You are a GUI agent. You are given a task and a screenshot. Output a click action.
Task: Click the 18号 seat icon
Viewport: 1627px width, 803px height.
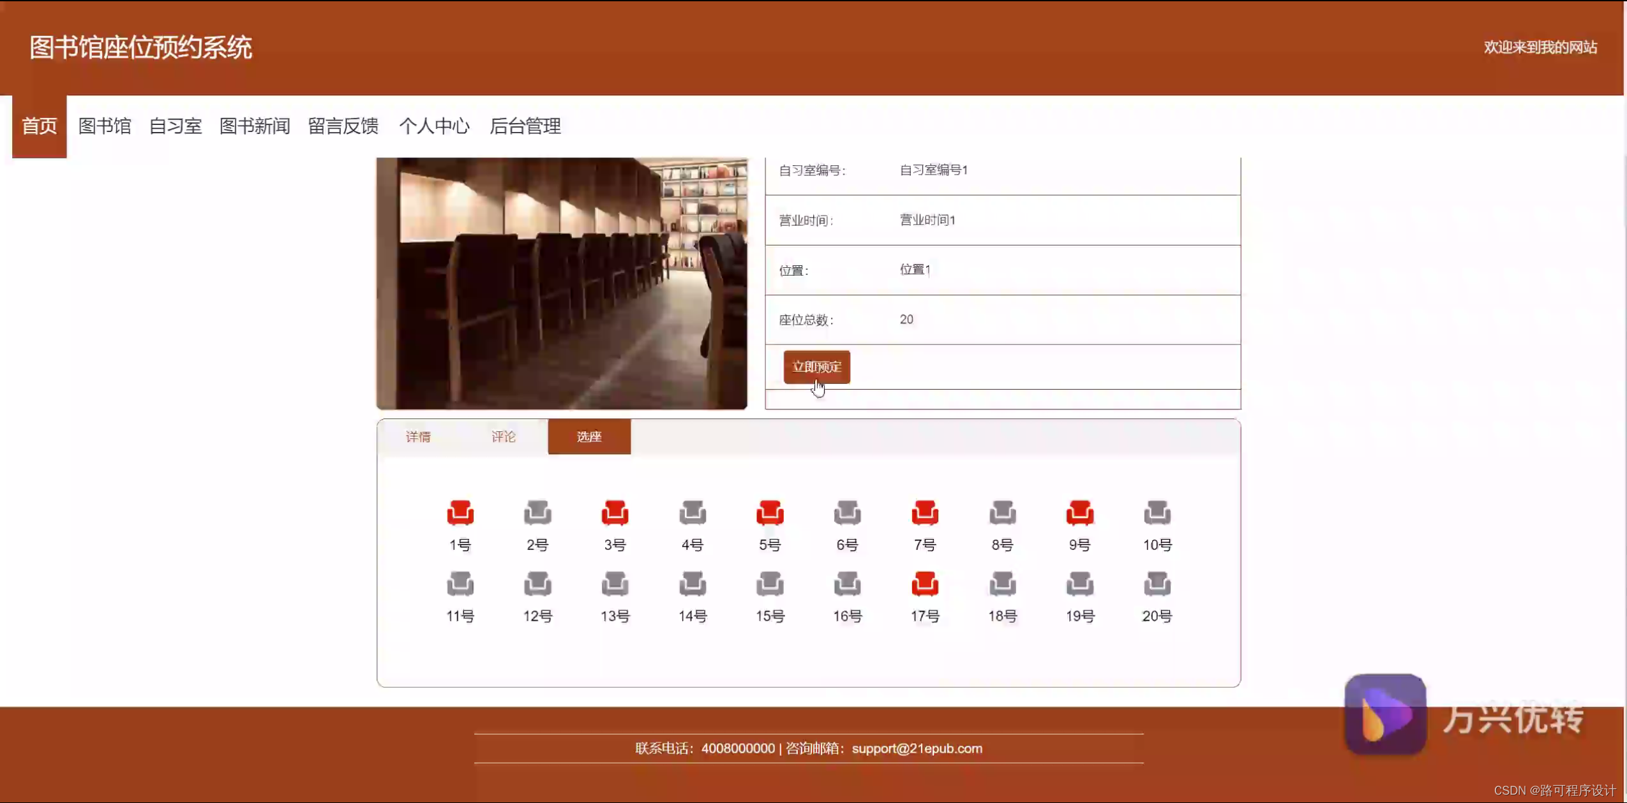pyautogui.click(x=1003, y=584)
